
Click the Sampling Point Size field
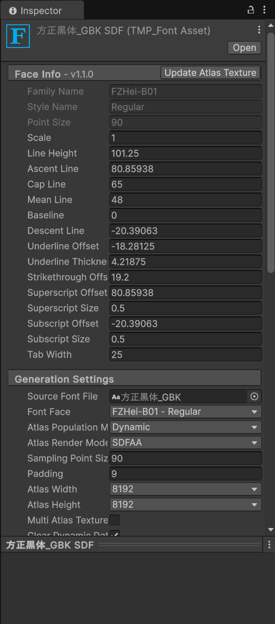click(x=186, y=458)
